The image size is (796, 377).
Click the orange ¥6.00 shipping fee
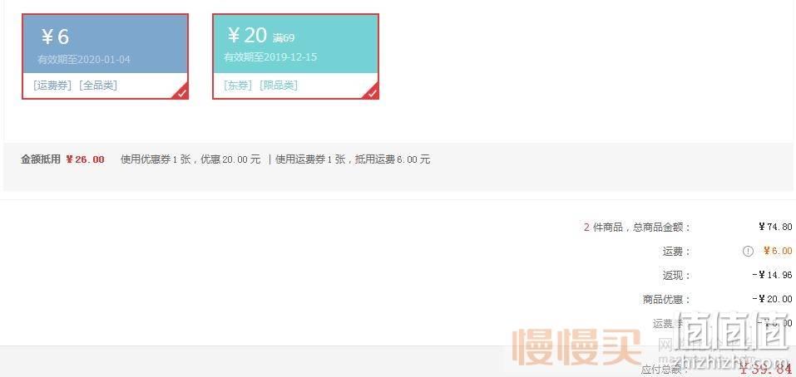(778, 252)
